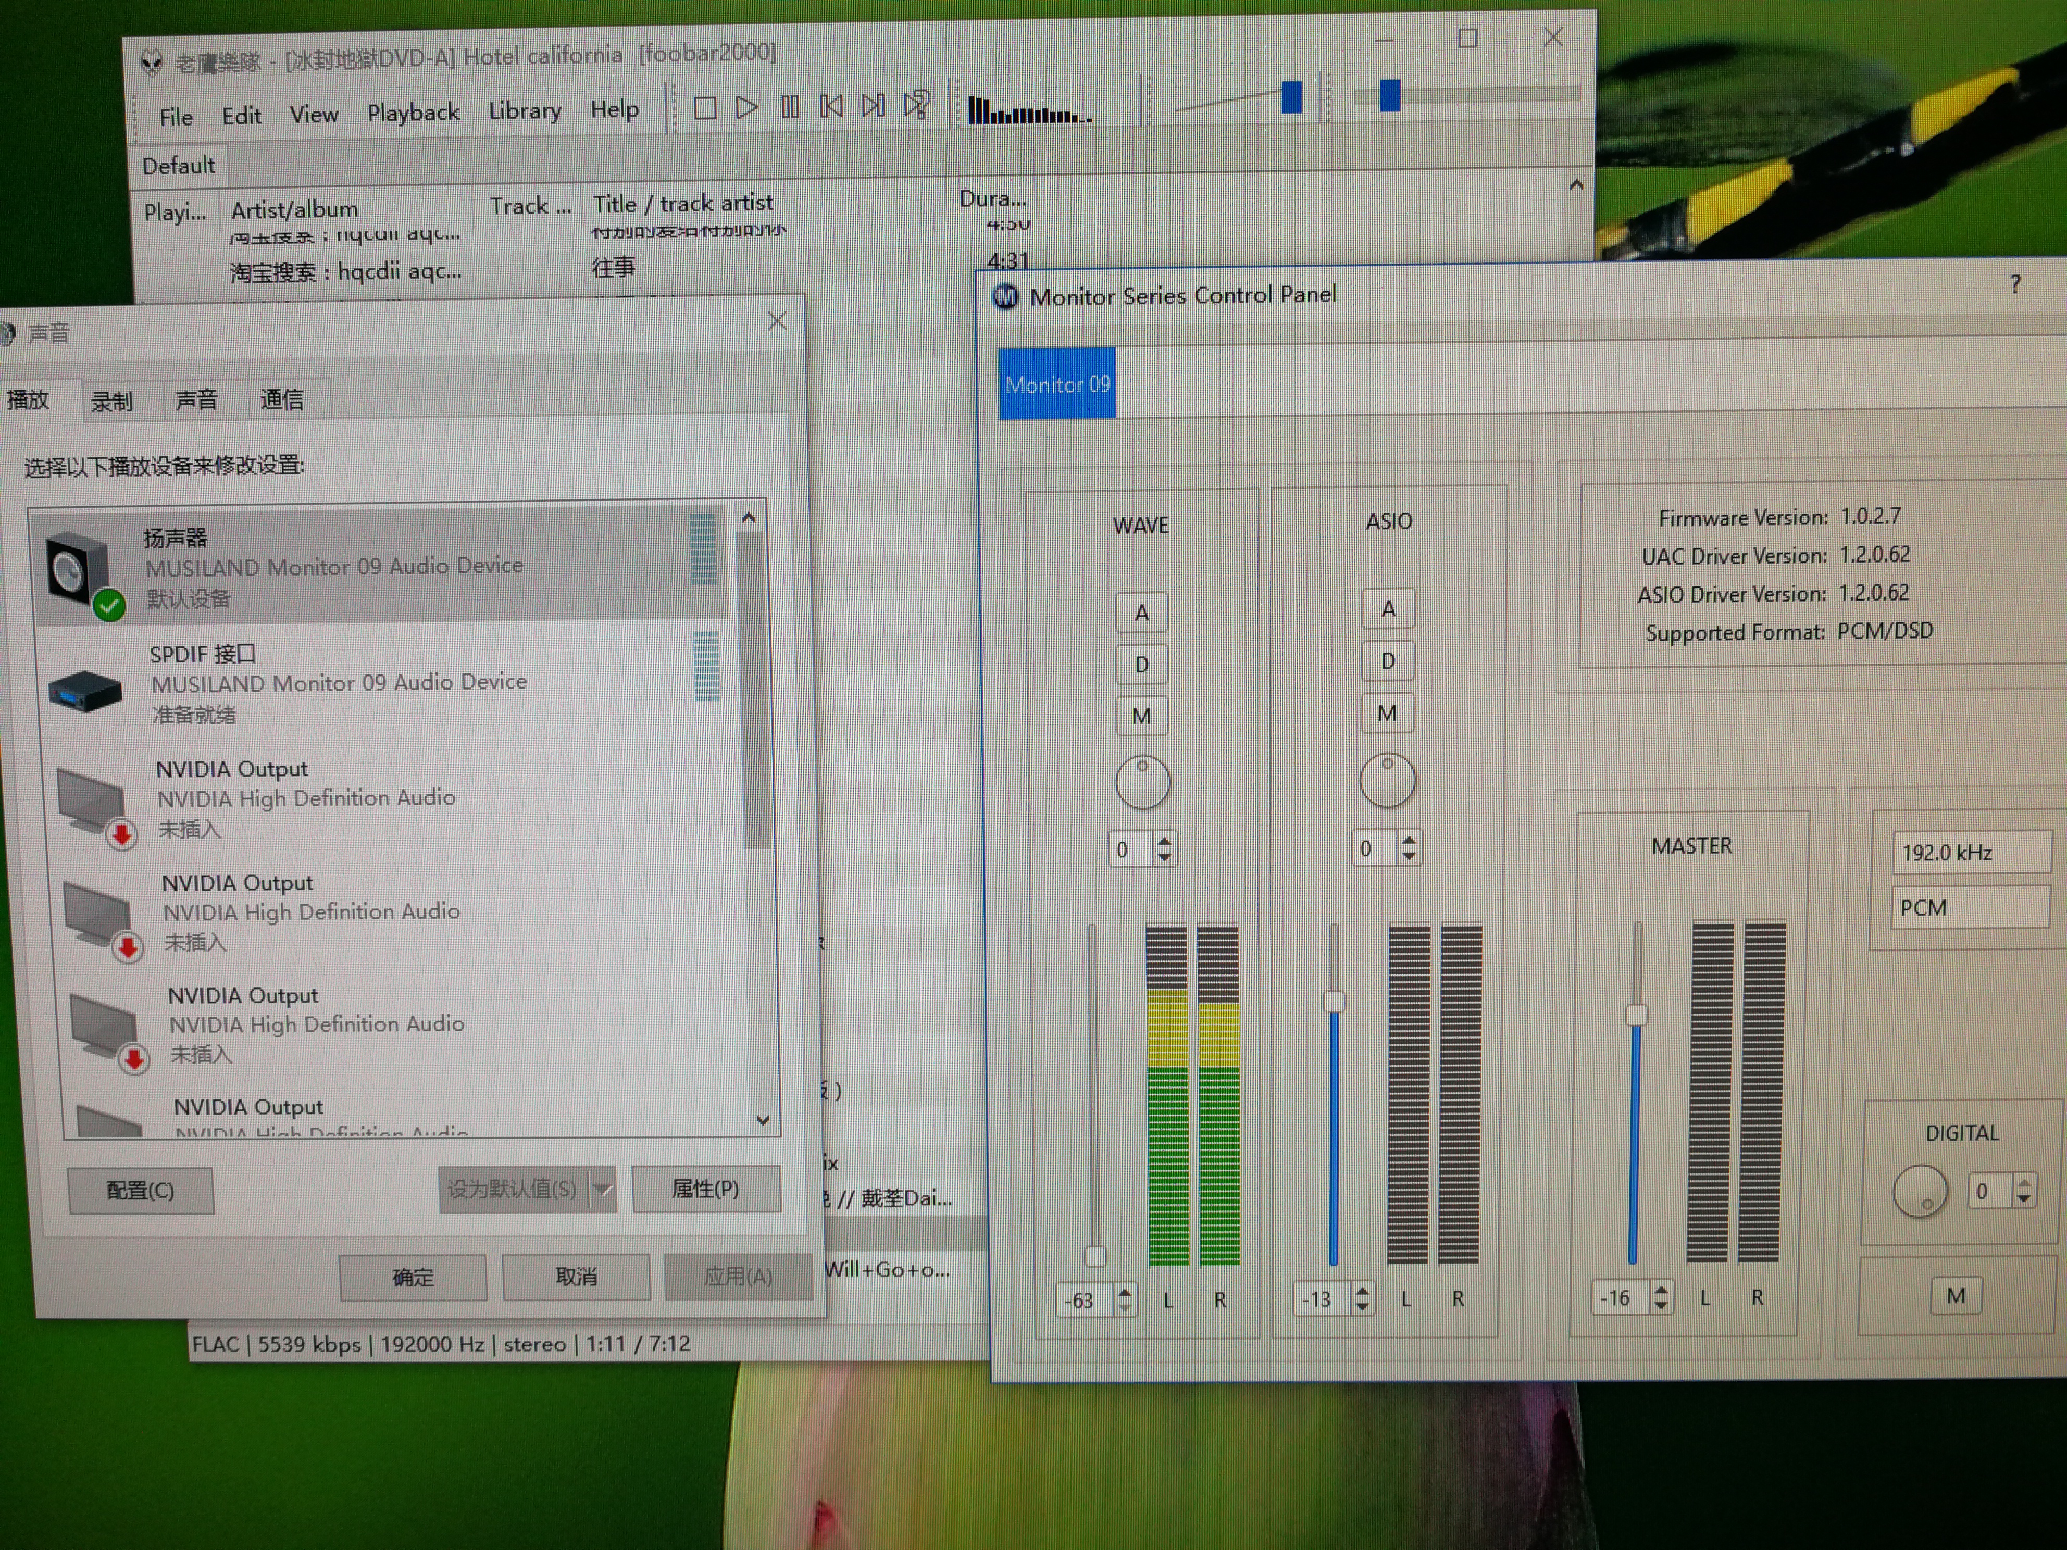Toggle the ASIO channel A button
The width and height of the screenshot is (2067, 1550).
1388,609
